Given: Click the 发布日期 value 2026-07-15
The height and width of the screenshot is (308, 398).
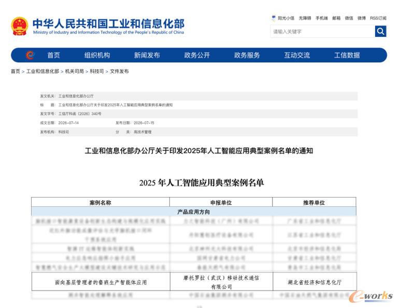Looking at the screenshot, I should (144, 123).
